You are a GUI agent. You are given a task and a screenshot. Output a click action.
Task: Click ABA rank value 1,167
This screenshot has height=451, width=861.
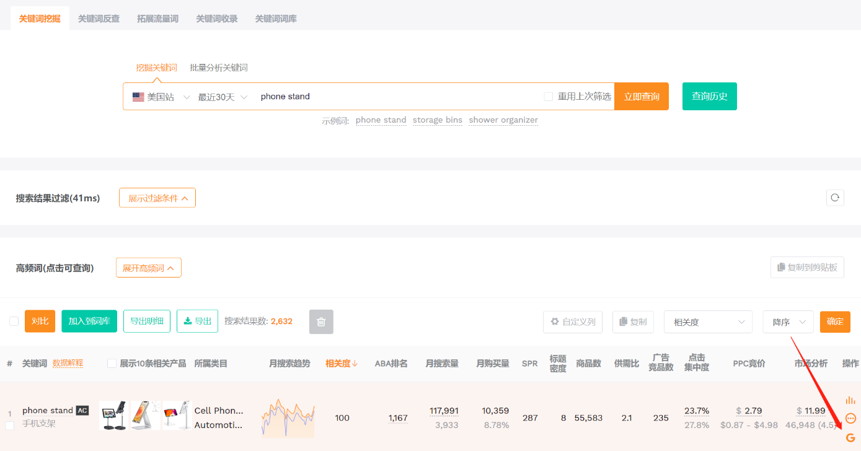tap(398, 418)
